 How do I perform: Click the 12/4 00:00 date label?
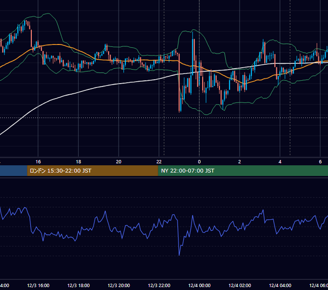199,285
